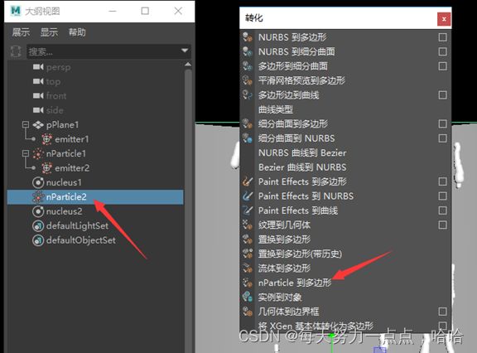Click icon beside Paint Effects 到曲线
Image resolution: width=477 pixels, height=353 pixels.
248,210
